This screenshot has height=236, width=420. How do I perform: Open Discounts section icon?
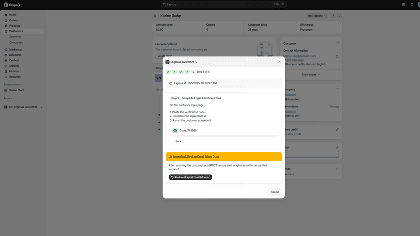(x=6, y=55)
